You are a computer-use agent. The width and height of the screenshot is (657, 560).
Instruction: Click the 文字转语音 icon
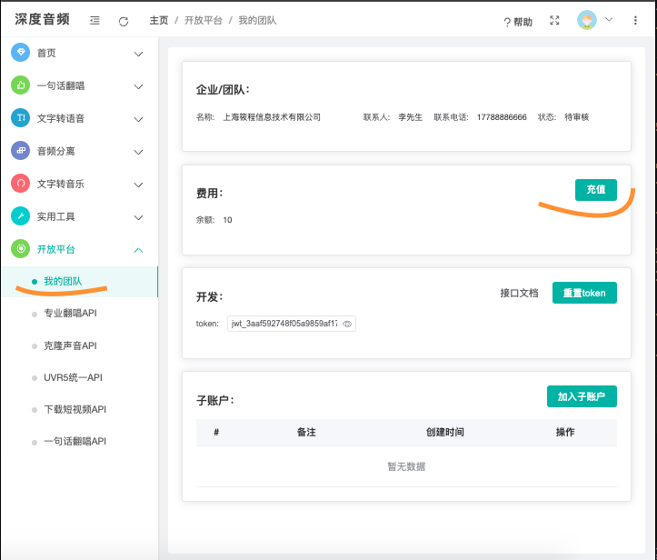click(x=20, y=118)
